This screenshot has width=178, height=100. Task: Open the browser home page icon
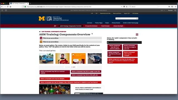tap(11, 7)
